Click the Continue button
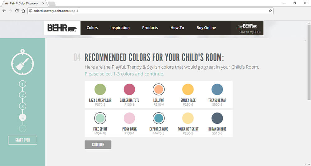 tap(98, 145)
